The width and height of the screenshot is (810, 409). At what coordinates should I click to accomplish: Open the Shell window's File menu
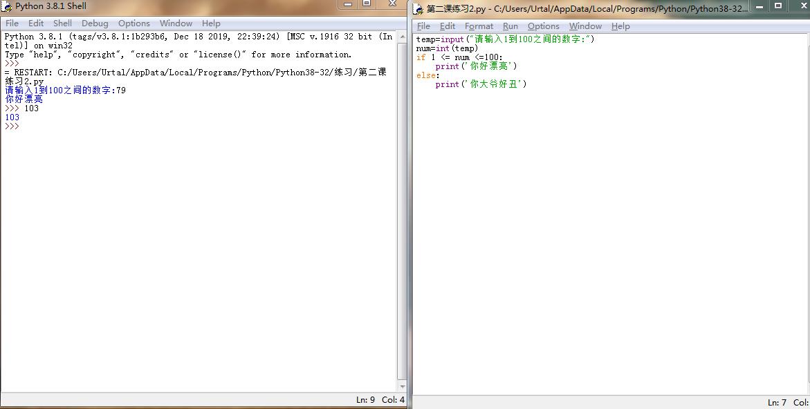pos(12,23)
